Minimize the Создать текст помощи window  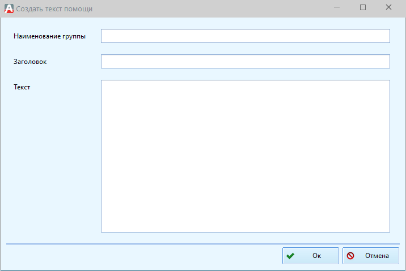coord(337,7)
